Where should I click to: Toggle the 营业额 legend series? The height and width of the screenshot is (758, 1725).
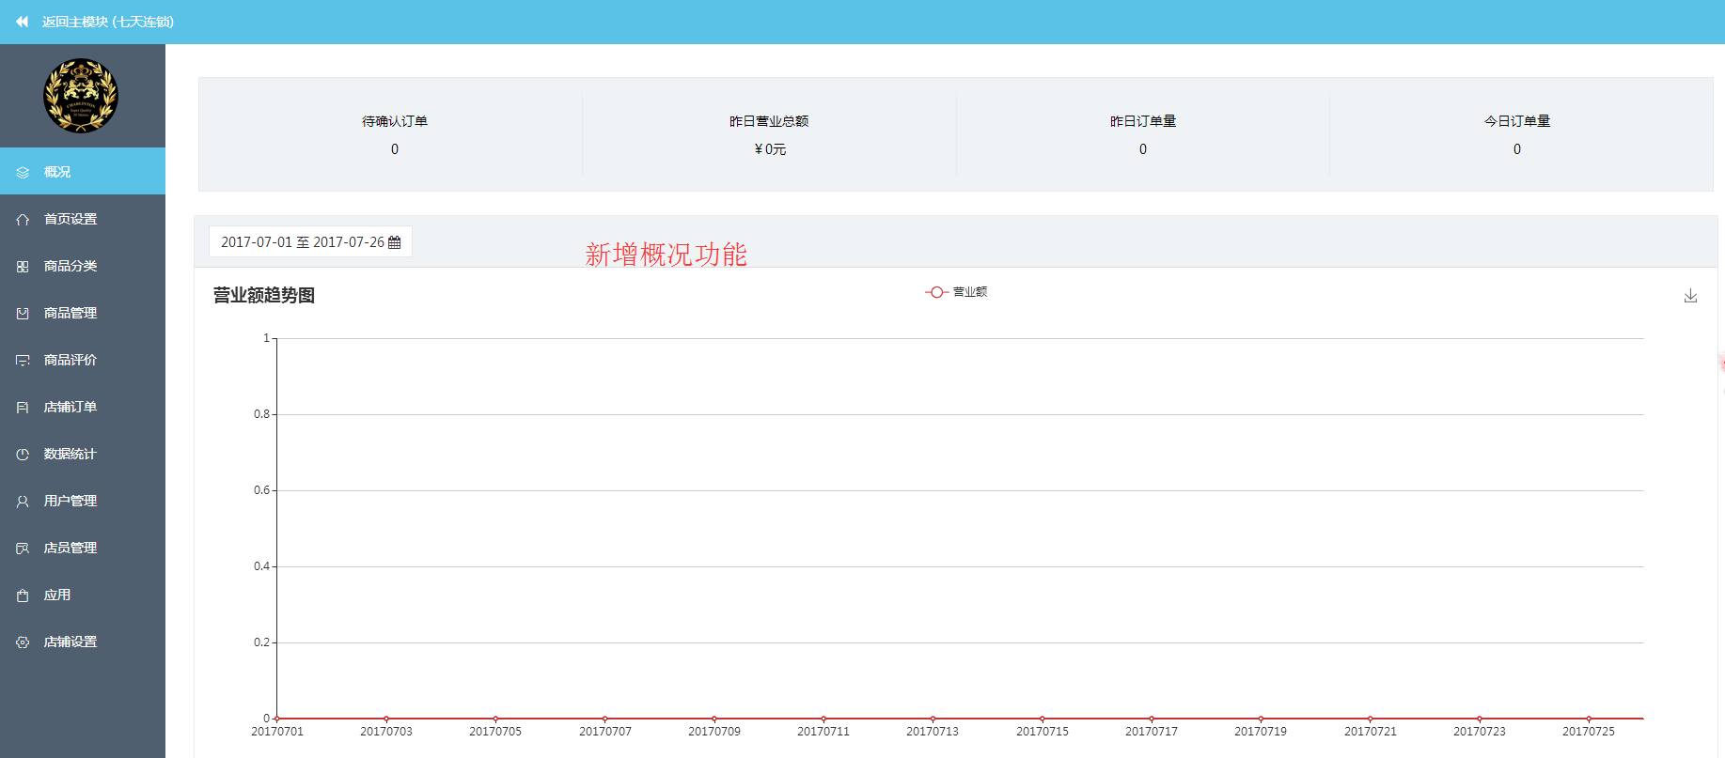click(956, 292)
